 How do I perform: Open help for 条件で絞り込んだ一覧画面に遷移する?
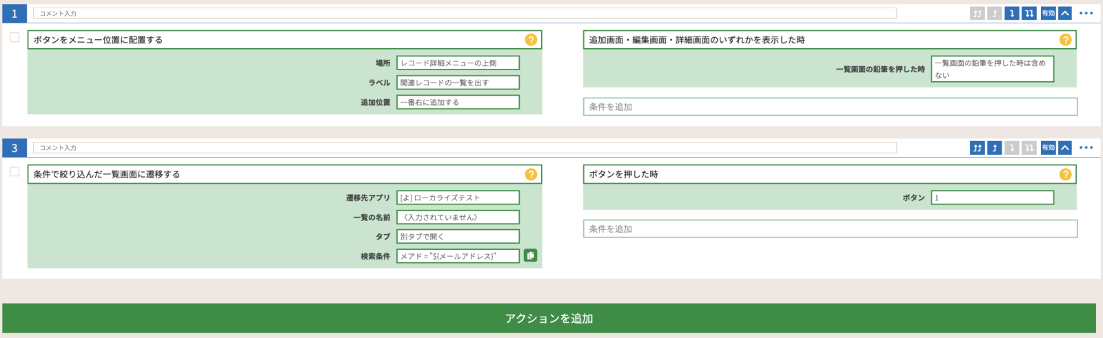531,174
